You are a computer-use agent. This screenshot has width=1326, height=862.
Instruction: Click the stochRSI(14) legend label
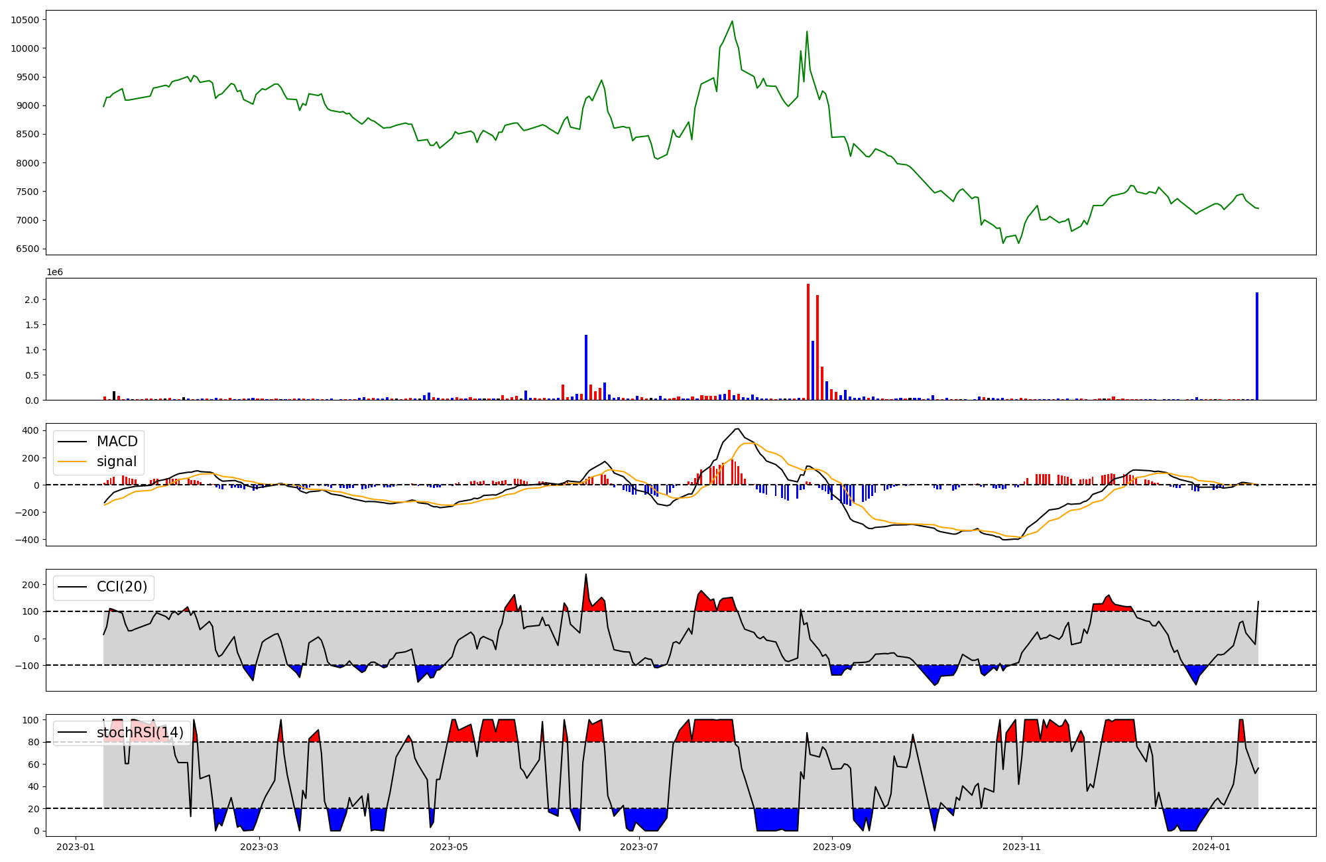point(140,733)
